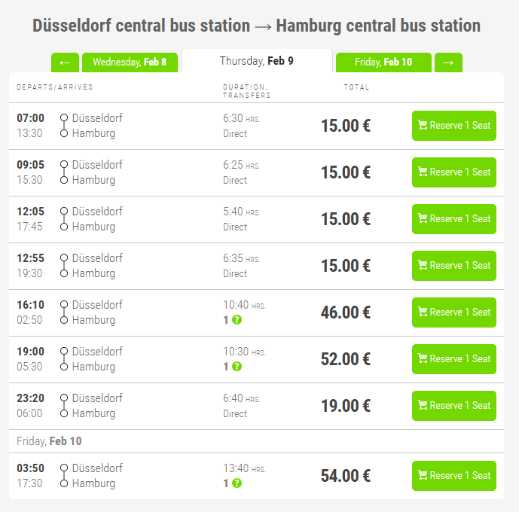Reserve 1 seat on the 09:05 bus
Screen dimensions: 519x512
point(453,172)
